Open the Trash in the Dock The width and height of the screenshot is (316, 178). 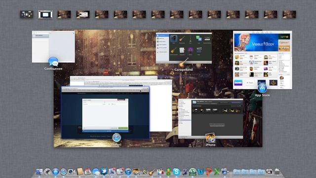[x=277, y=172]
